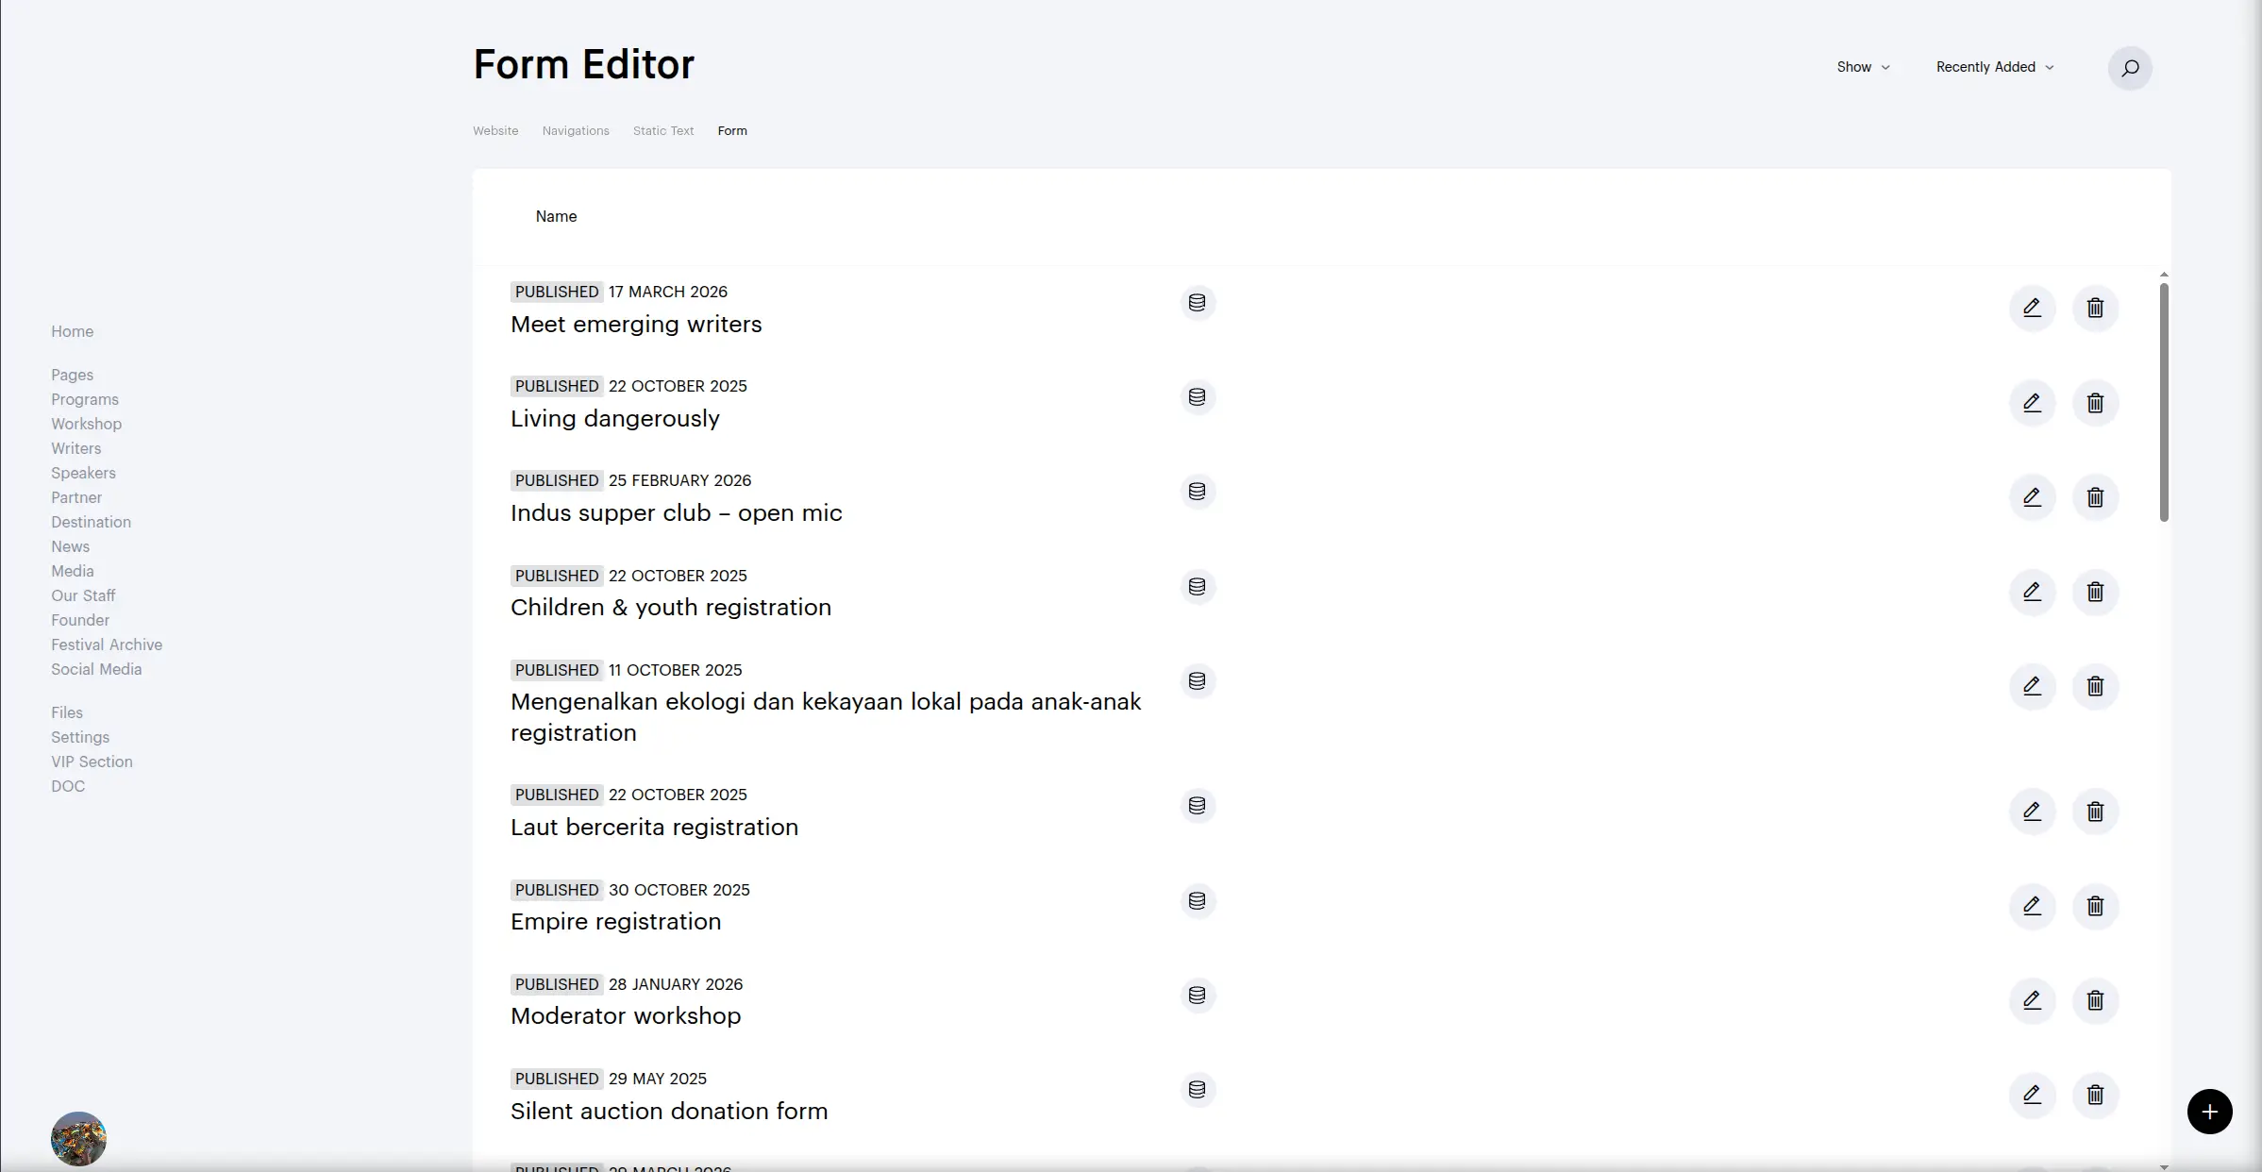Open the Recently Added sort dropdown
This screenshot has width=2262, height=1172.
(1994, 67)
